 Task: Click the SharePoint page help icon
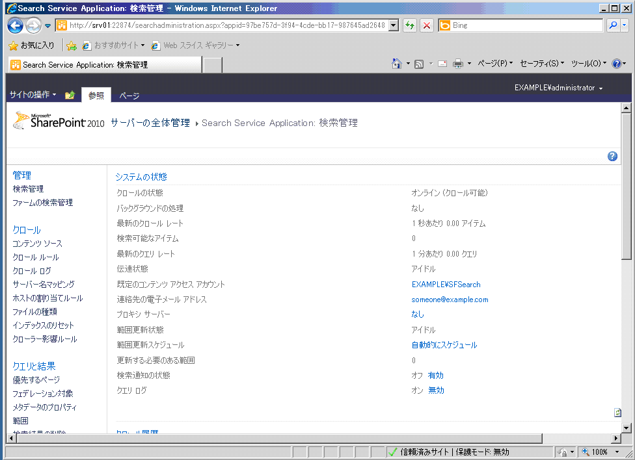tap(612, 156)
